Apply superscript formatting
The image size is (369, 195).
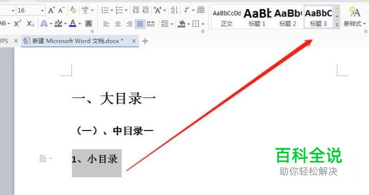point(18,23)
